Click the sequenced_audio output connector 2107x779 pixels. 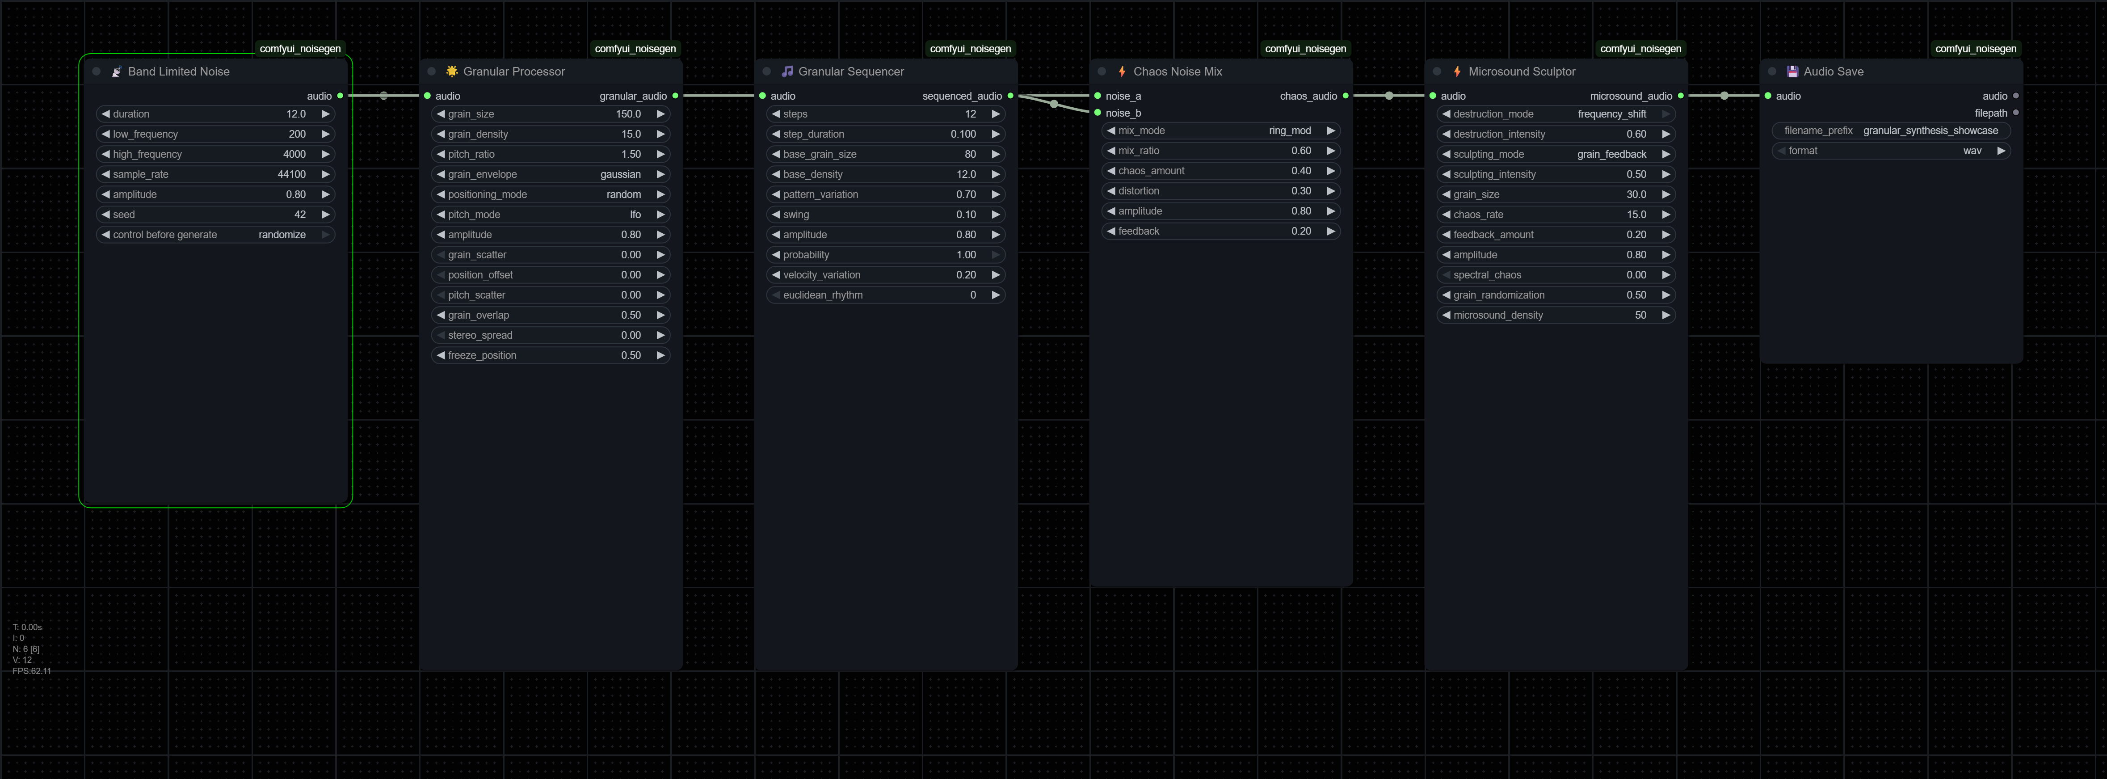click(x=1010, y=97)
